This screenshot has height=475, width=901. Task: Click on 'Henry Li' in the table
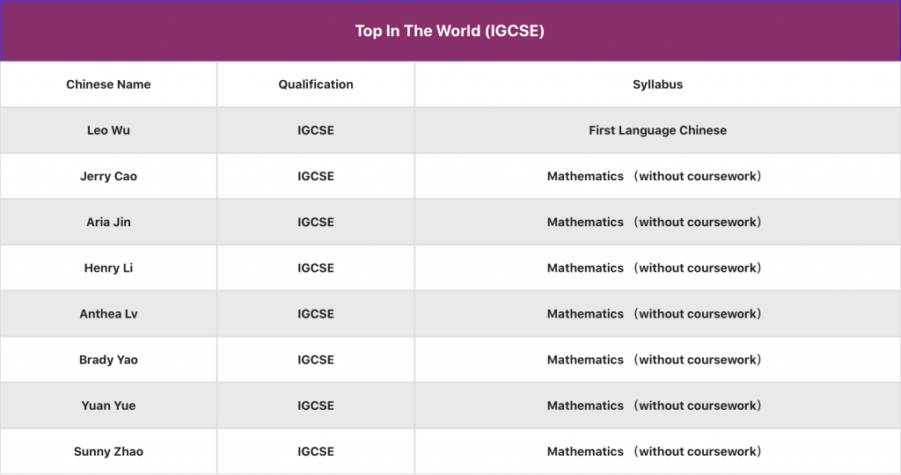(108, 267)
